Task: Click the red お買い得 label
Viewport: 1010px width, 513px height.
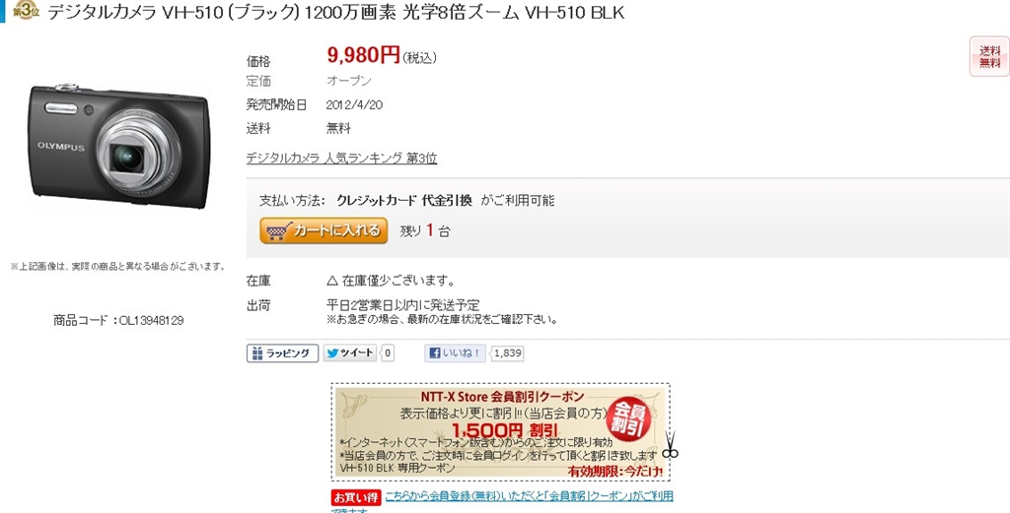Action: coord(355,497)
